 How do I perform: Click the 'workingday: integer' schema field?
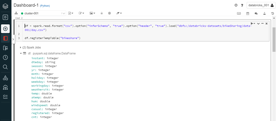pyautogui.click(x=47, y=86)
